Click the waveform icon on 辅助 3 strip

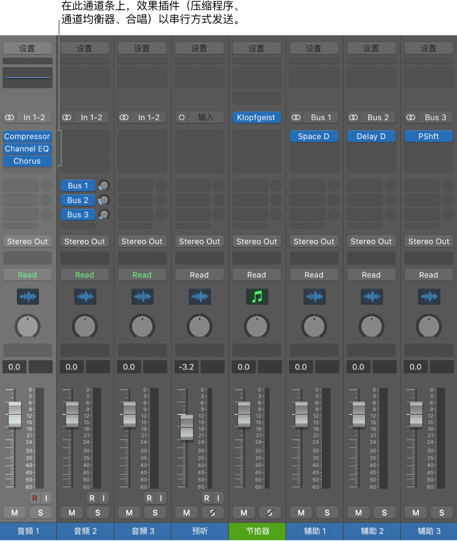(429, 296)
